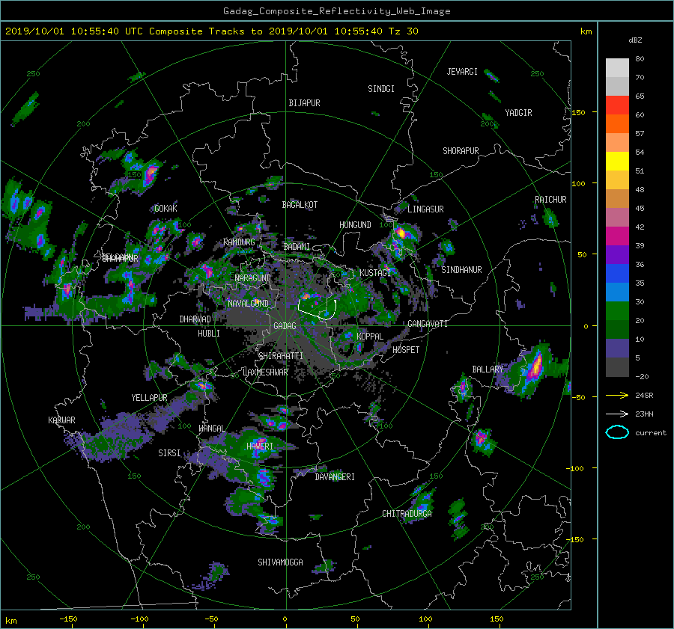
Task: Click the SHIVAMOGGA city label
Action: click(x=280, y=562)
